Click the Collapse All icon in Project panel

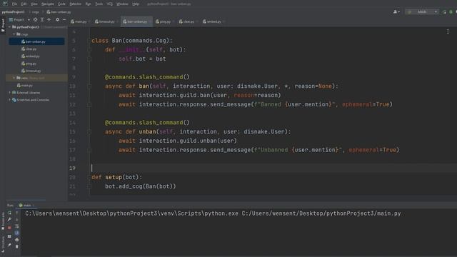coord(49,20)
